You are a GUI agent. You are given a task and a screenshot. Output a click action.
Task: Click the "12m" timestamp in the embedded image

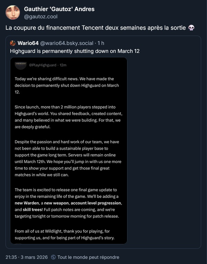click(63, 65)
